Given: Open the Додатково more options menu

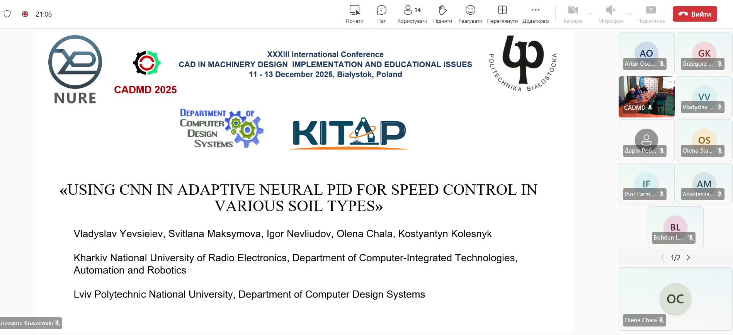Looking at the screenshot, I should [x=535, y=14].
